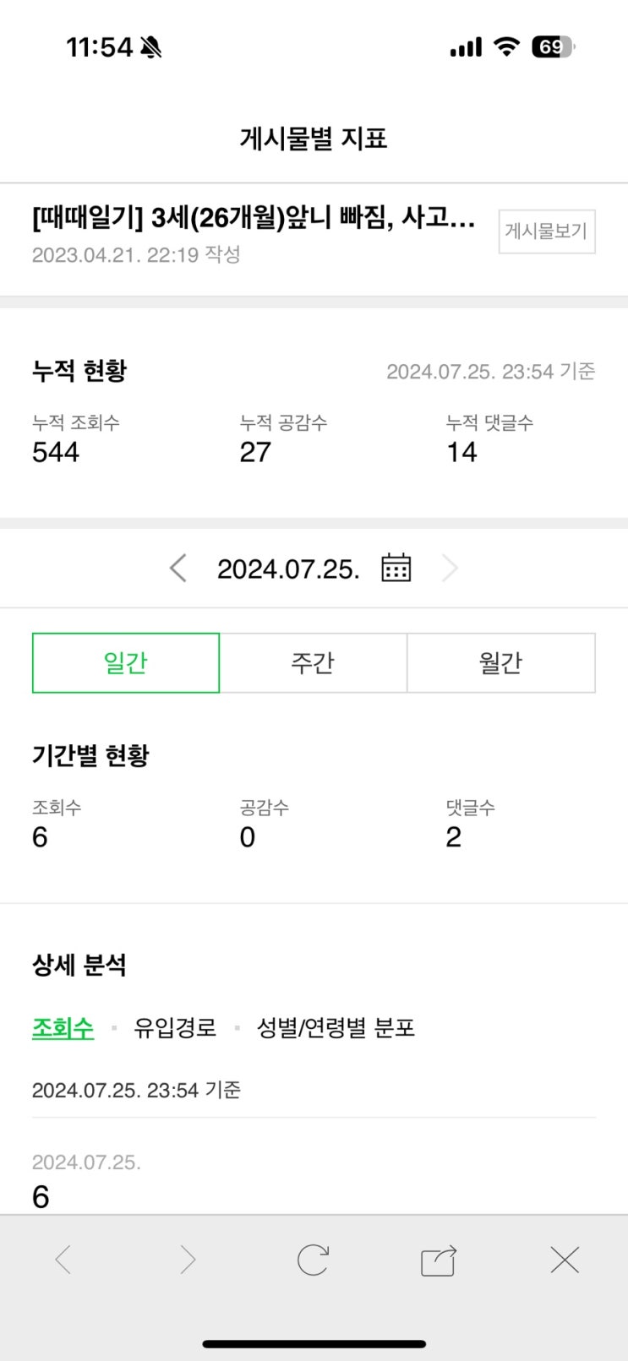Close the in-app browser with X icon

pyautogui.click(x=565, y=1260)
